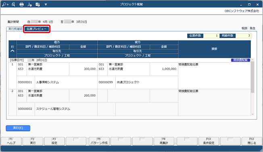Click row number 2 in 行 column
The height and width of the screenshot is (152, 263).
tap(13, 91)
